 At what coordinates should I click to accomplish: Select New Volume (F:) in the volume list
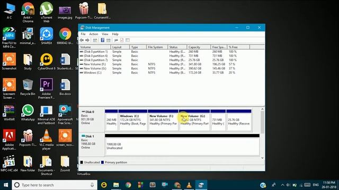click(x=172, y=64)
